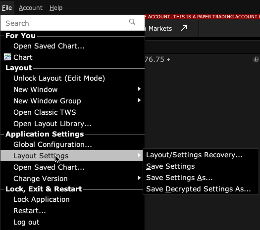Click the magnifying glass search icon

pos(132,22)
